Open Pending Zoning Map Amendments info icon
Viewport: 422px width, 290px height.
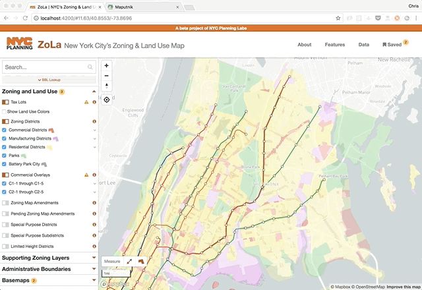(x=94, y=214)
